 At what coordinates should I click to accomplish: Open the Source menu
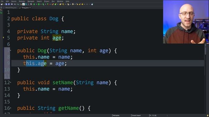(14, 1)
